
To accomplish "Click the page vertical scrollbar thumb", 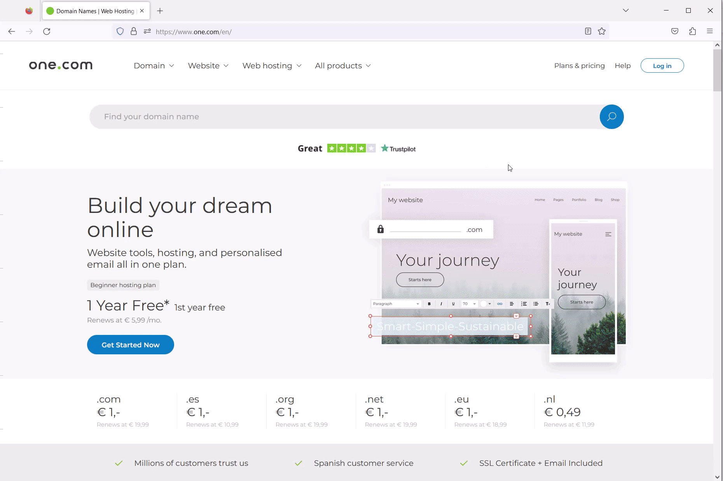I will tap(717, 70).
